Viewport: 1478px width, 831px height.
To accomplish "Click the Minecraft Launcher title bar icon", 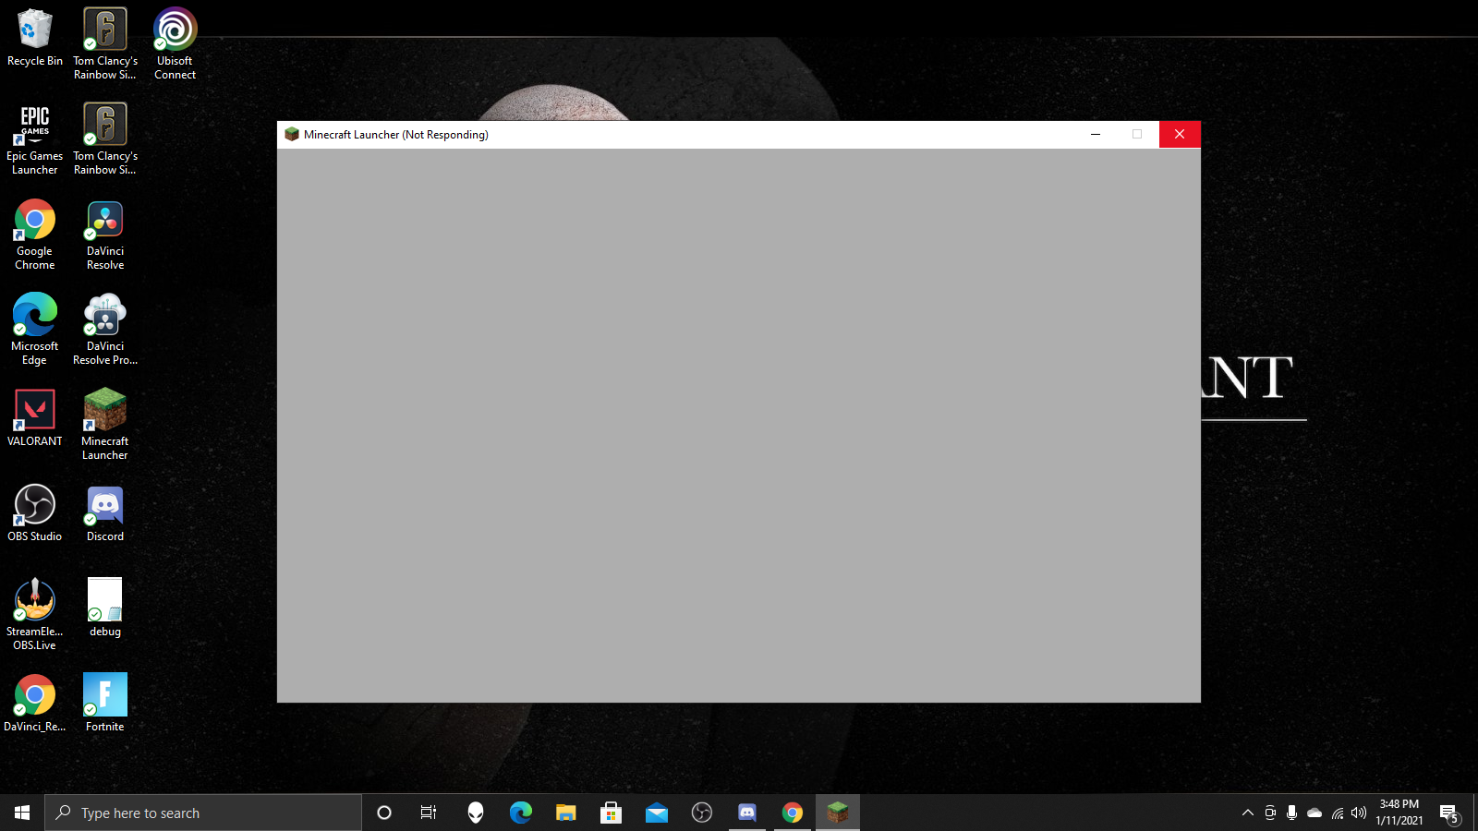I will coord(292,135).
